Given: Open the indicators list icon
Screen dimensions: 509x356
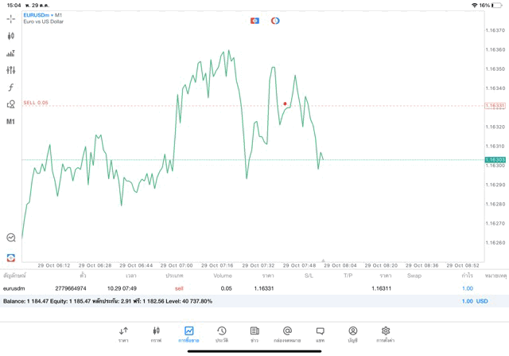Looking at the screenshot, I should coord(10,53).
